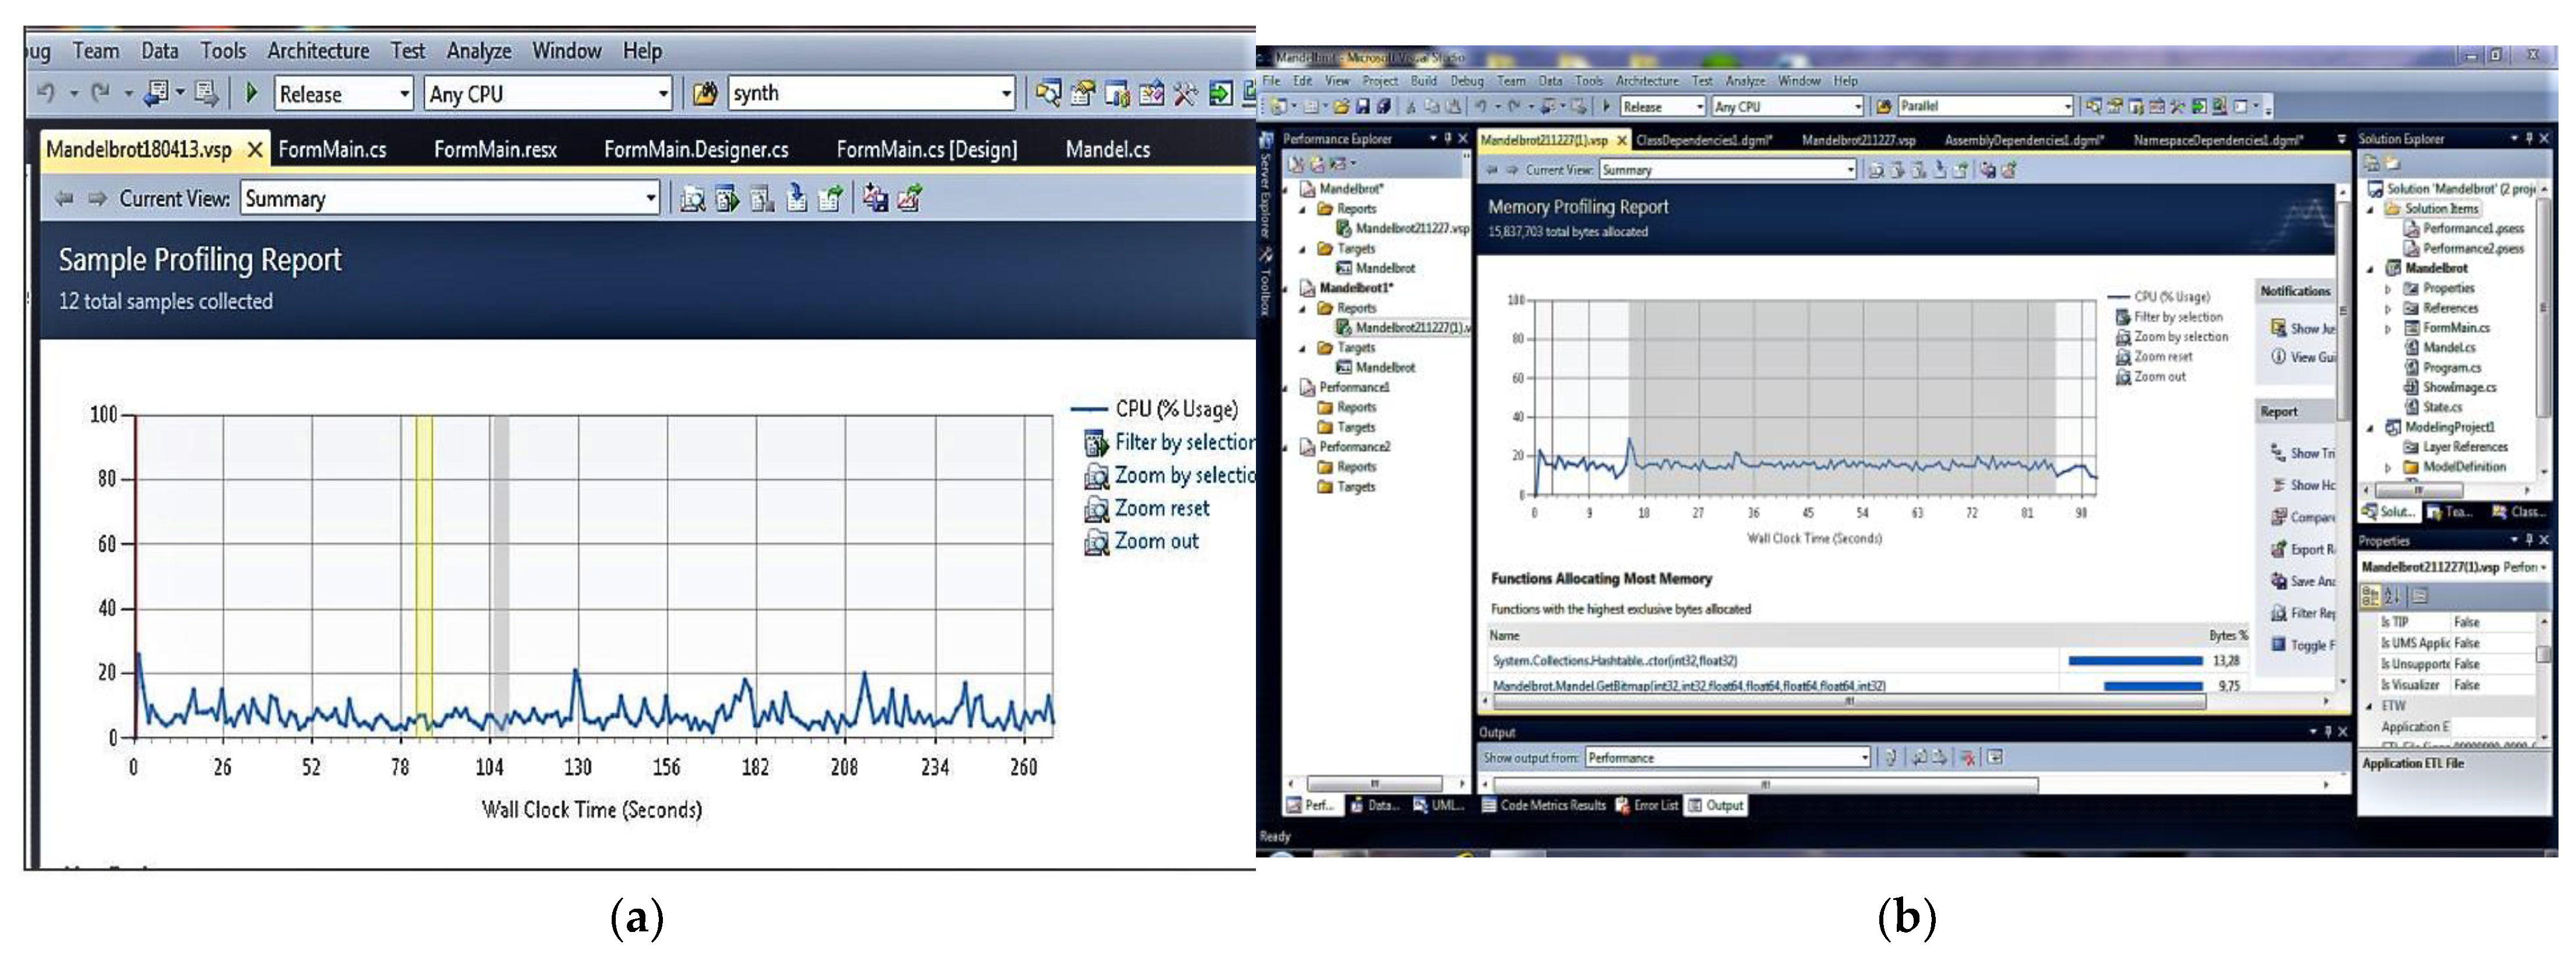Select the yellow highlighted region in CPU chart
The width and height of the screenshot is (2576, 957).
click(424, 575)
